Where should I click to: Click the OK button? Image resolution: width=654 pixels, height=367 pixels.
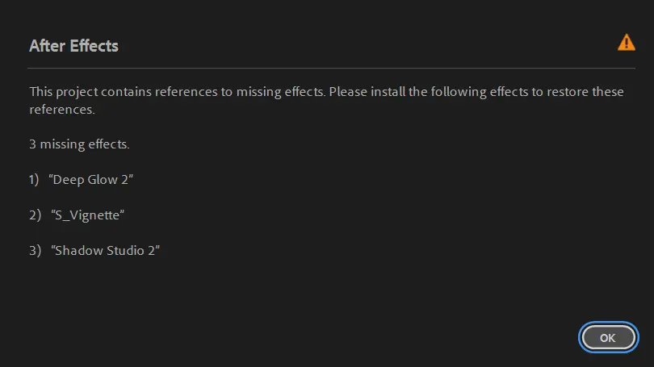(608, 337)
